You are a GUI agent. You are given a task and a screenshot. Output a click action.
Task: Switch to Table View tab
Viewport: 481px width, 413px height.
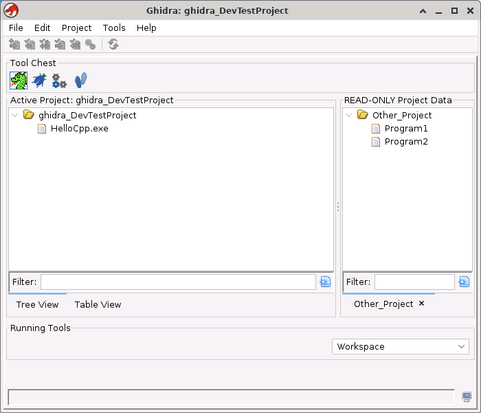(x=98, y=304)
